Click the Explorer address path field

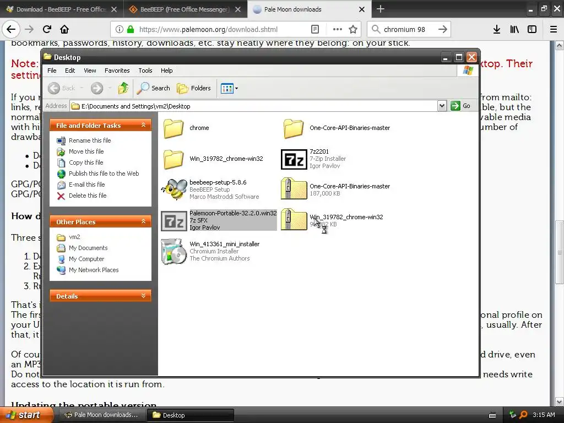coord(253,106)
